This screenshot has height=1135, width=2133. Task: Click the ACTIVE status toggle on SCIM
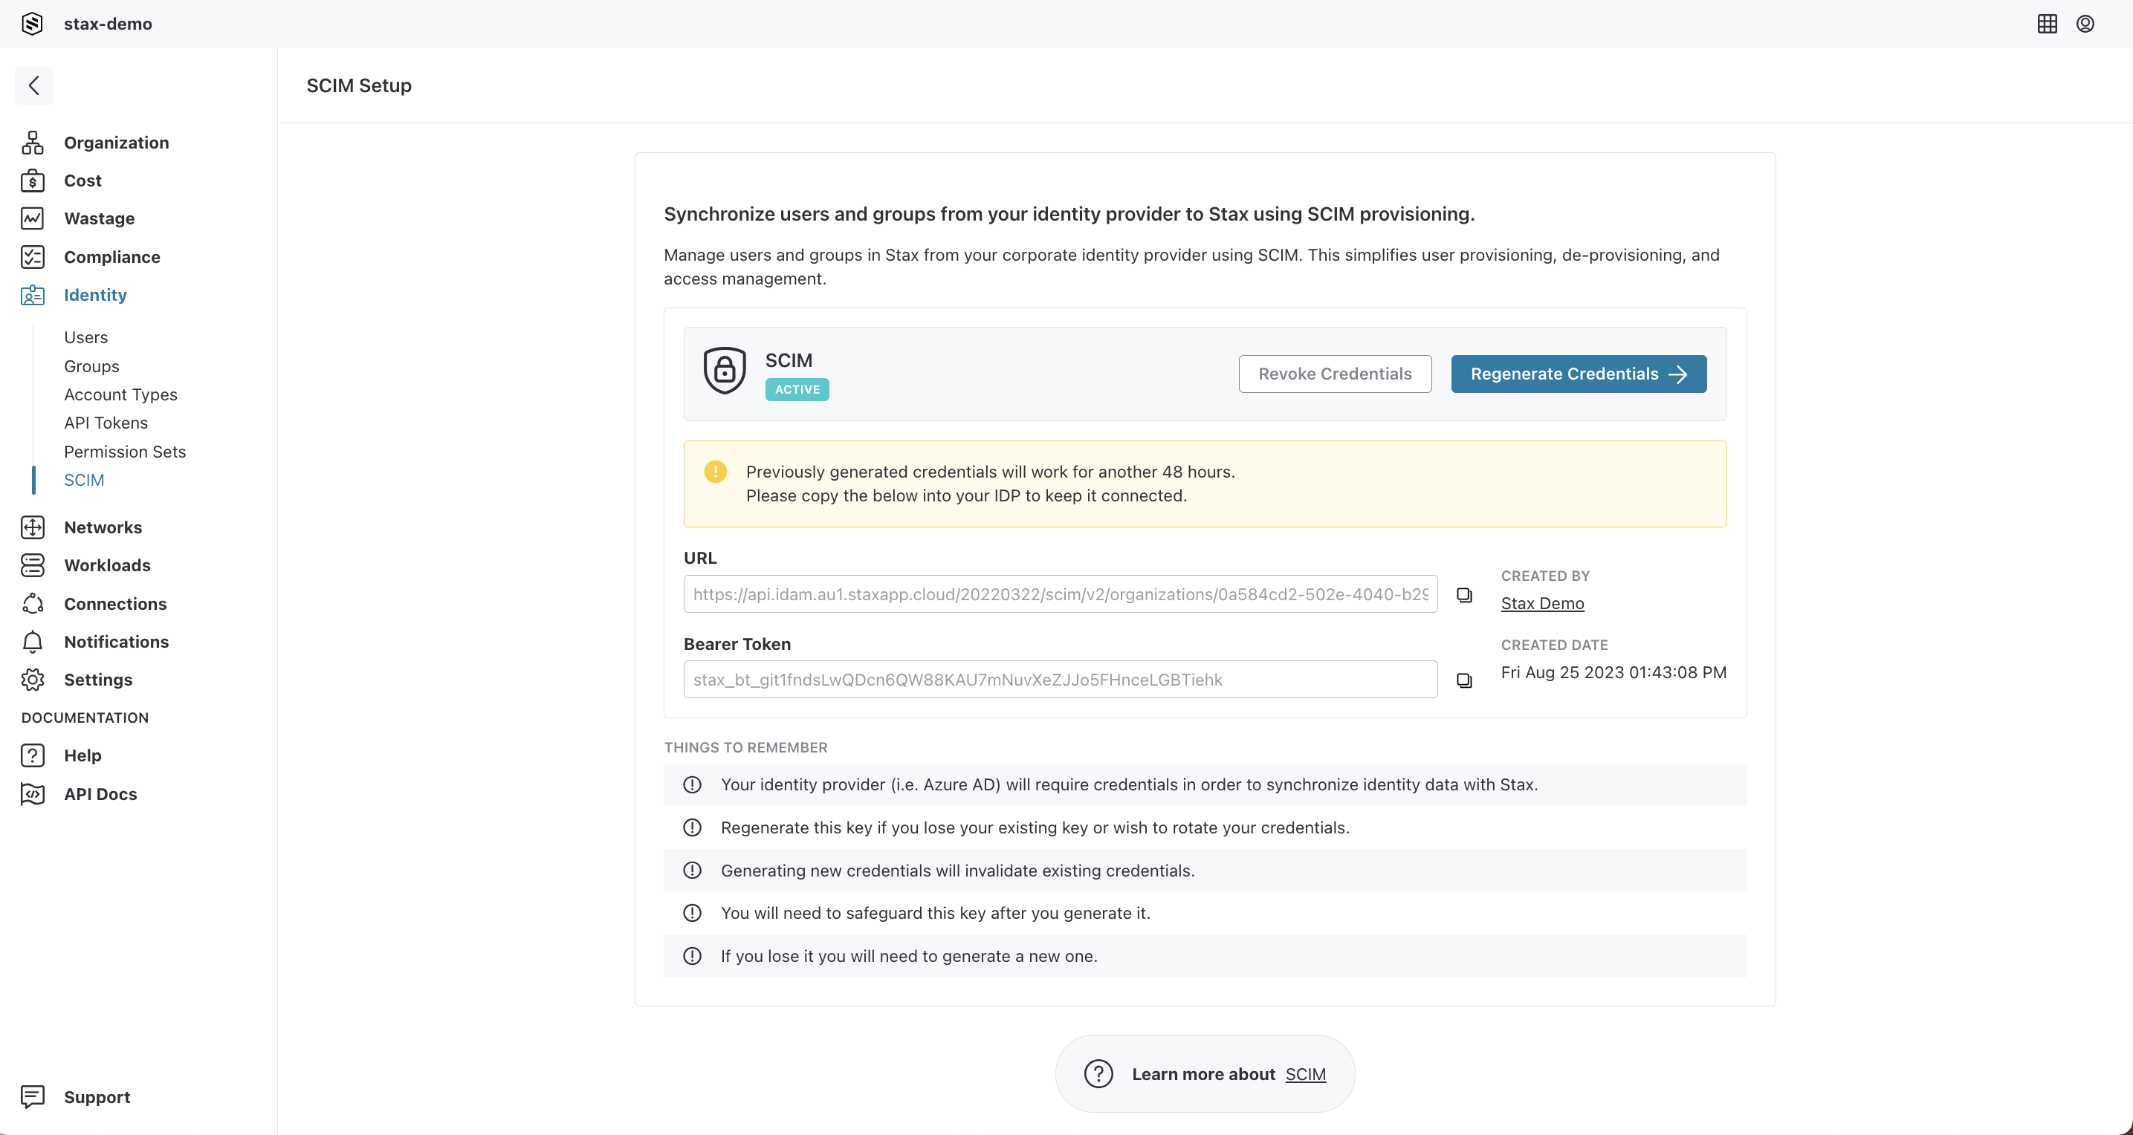pyautogui.click(x=797, y=389)
